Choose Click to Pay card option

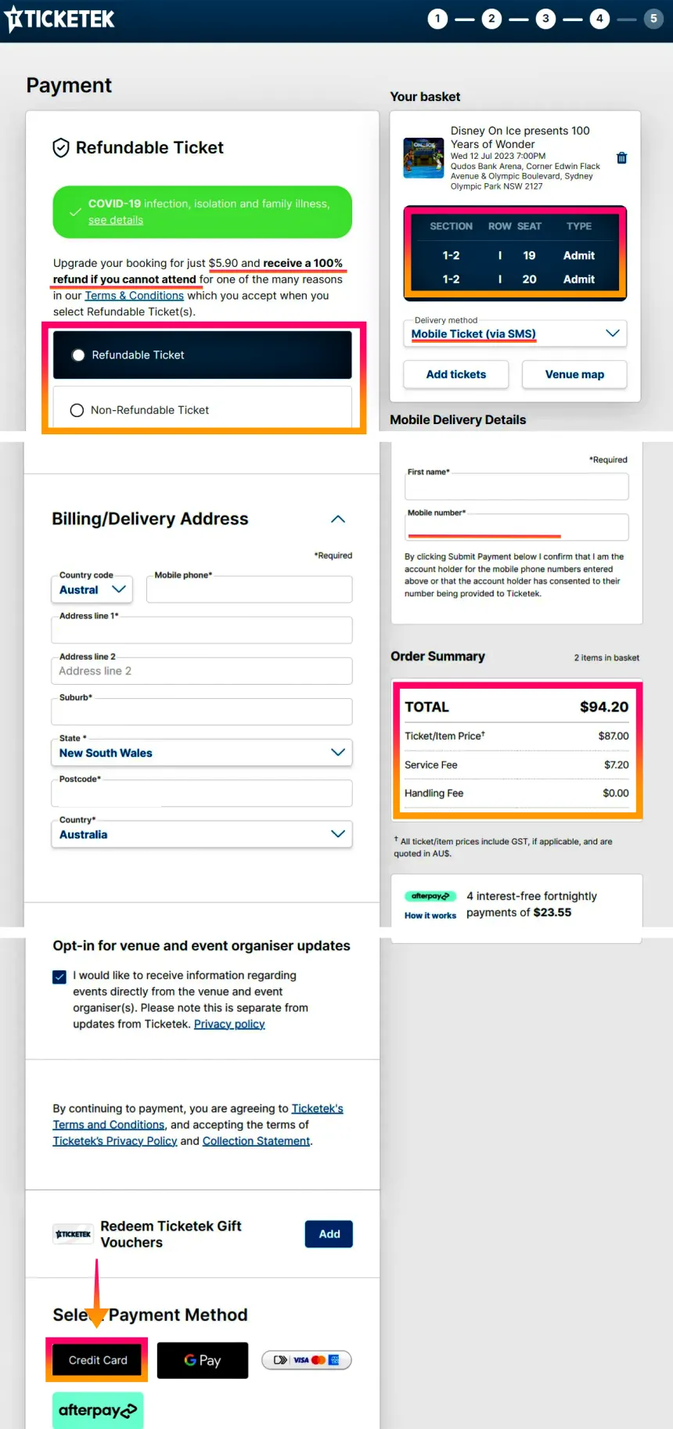pyautogui.click(x=306, y=1360)
